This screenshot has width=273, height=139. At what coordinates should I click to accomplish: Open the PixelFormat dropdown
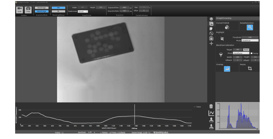83,12
